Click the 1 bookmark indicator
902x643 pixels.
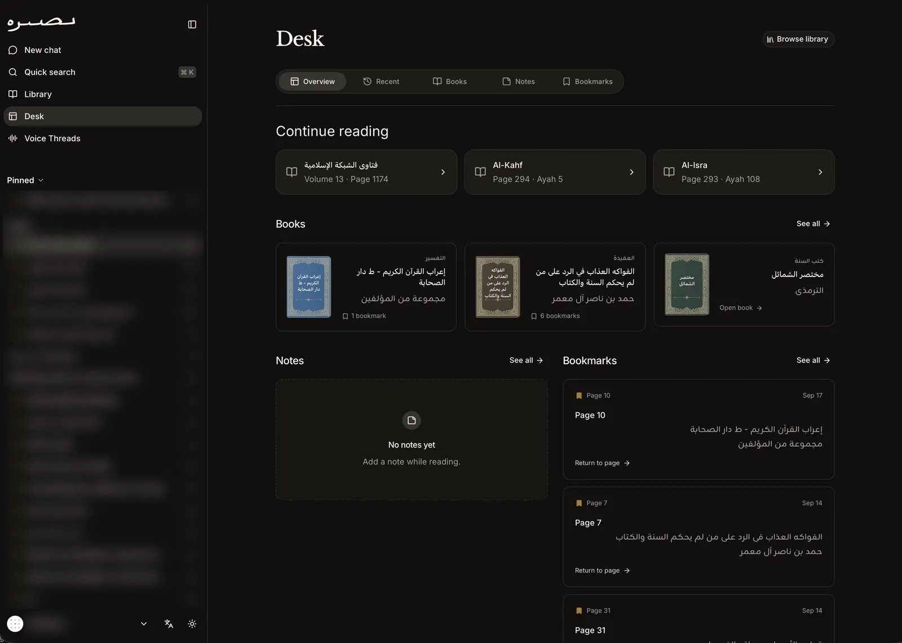tap(364, 316)
